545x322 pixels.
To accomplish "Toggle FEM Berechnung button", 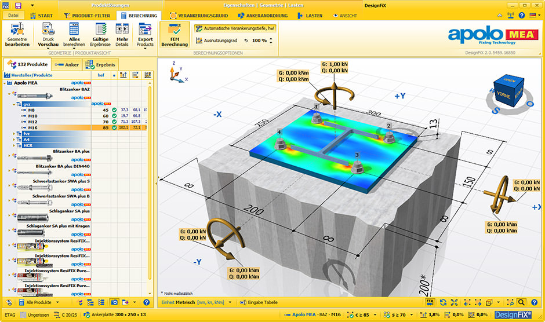I will click(175, 35).
